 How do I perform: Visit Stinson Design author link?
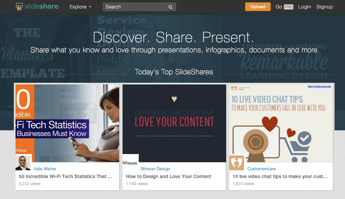pyautogui.click(x=155, y=169)
